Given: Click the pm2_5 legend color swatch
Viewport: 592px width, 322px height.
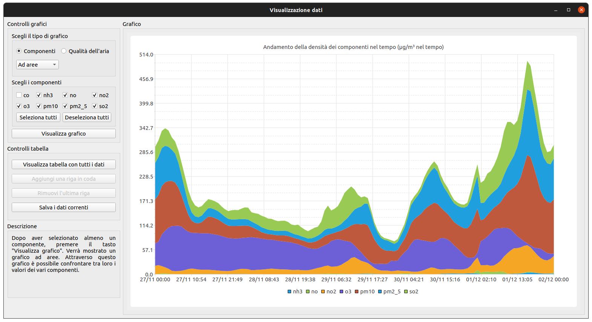Looking at the screenshot, I should pos(380,291).
